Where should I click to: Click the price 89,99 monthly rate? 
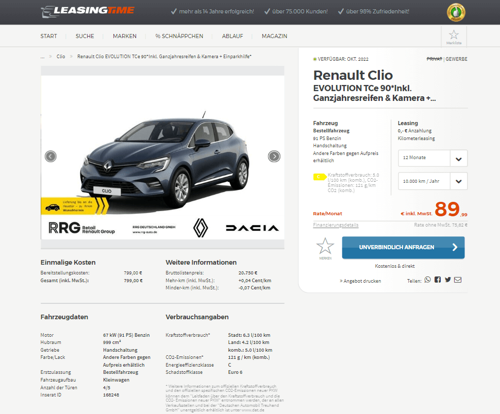451,210
